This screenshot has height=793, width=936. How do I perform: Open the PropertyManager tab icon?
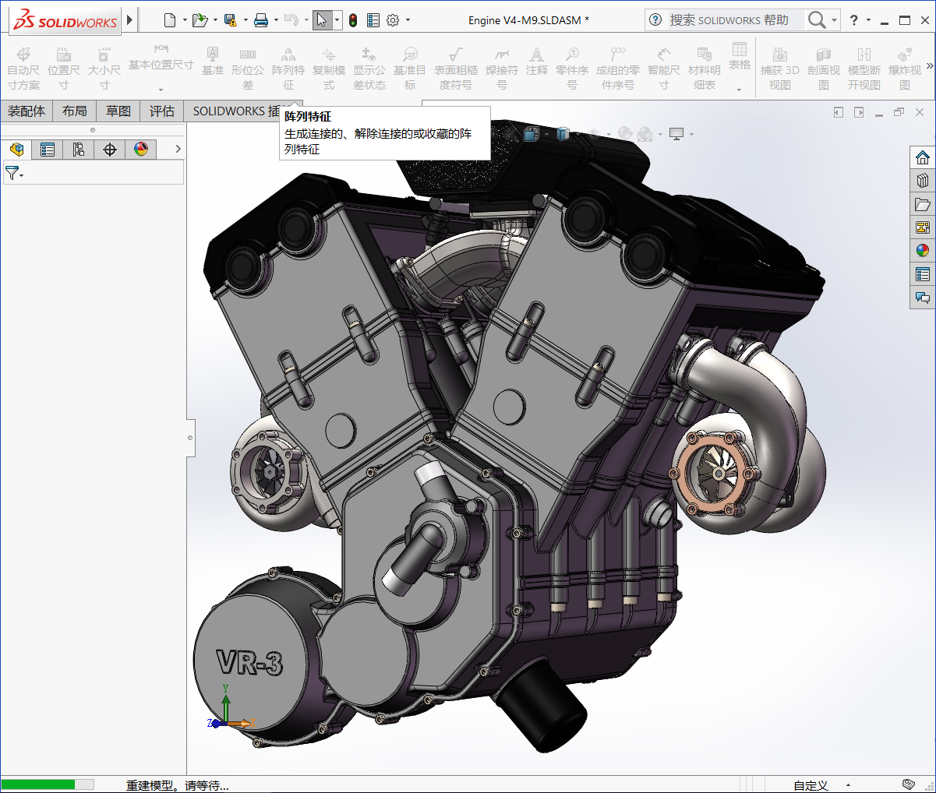pyautogui.click(x=48, y=150)
